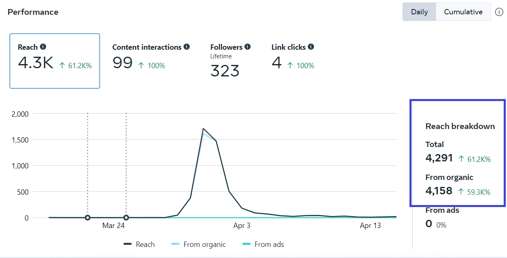Click the Followers info icon
Viewport: 507px width, 258px height.
click(x=247, y=47)
